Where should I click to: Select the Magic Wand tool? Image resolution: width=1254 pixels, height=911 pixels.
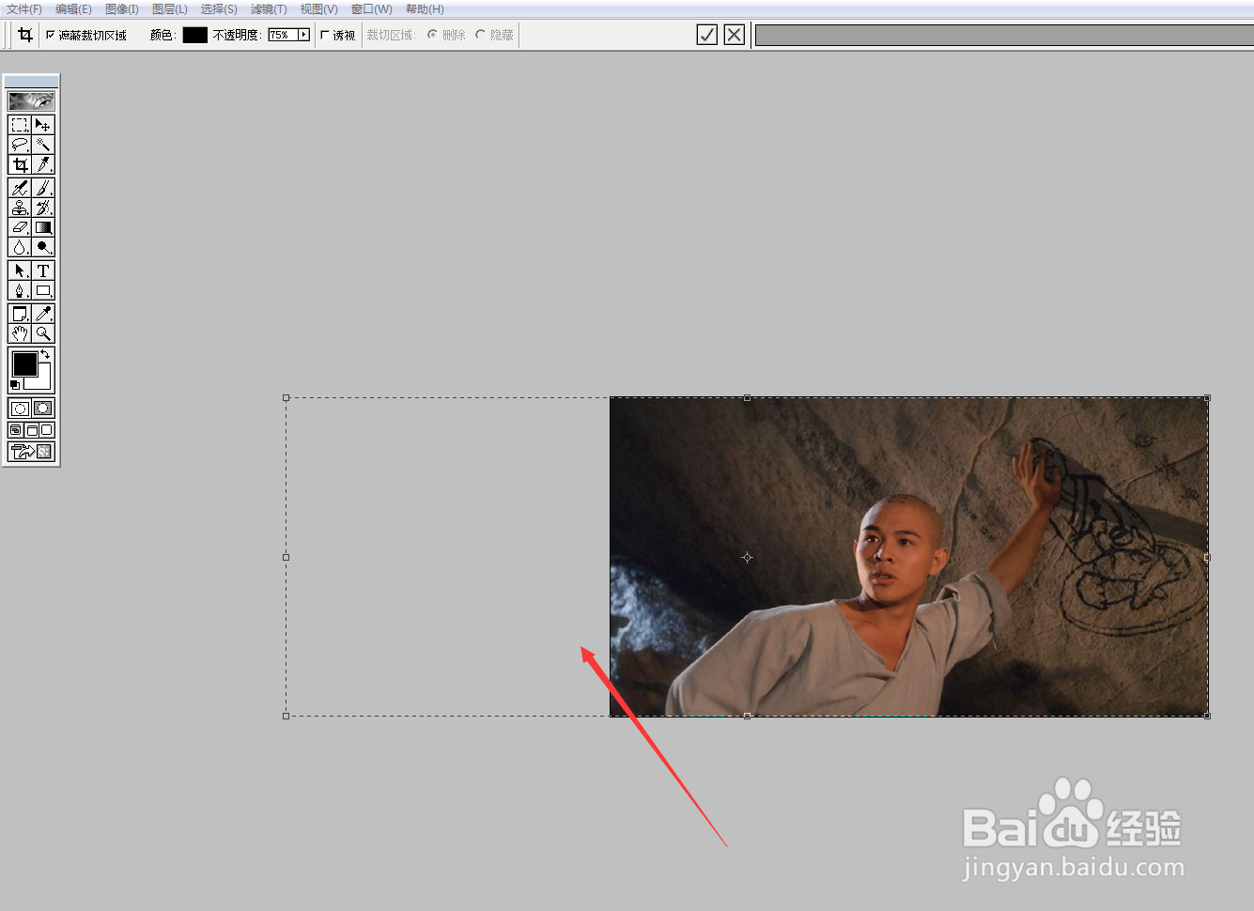point(43,145)
